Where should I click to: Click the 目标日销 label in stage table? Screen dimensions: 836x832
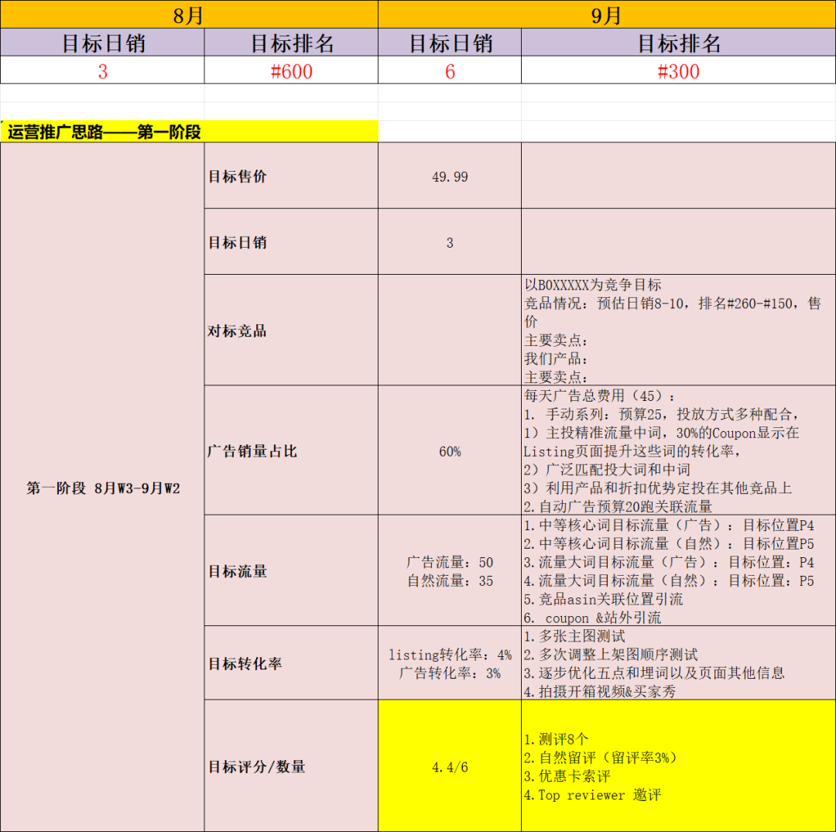(x=291, y=241)
